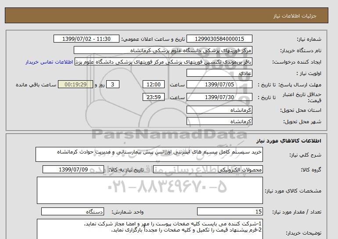Screen dimensions: 338x239
Task: Click the goods group field محصولات الکترونیکی
Action: point(208,169)
